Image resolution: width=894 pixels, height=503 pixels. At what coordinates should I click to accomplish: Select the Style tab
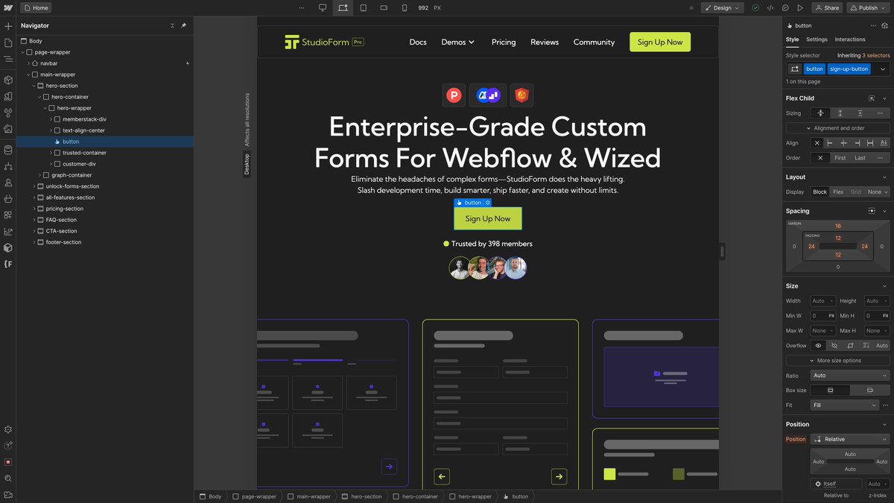tap(792, 39)
